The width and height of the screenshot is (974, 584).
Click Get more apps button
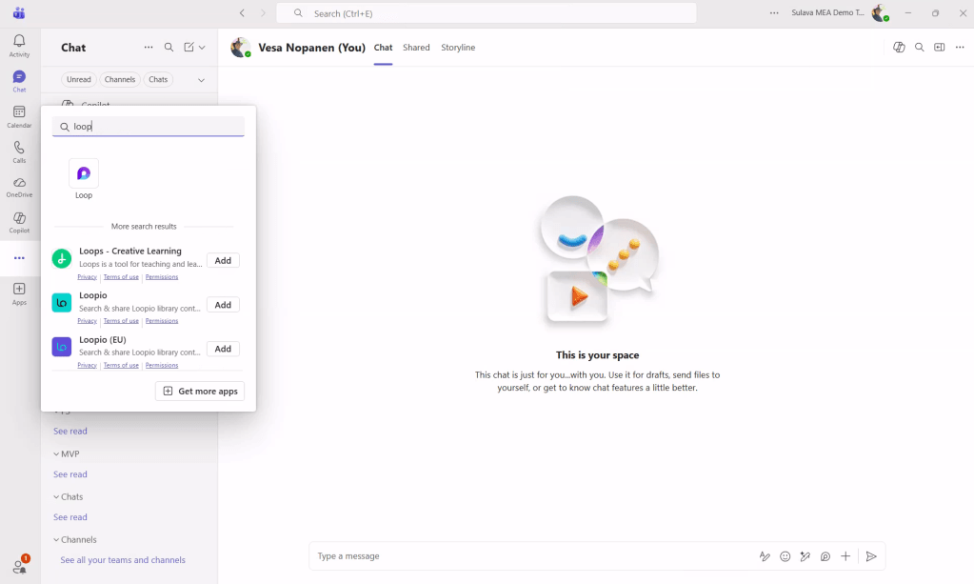(200, 392)
